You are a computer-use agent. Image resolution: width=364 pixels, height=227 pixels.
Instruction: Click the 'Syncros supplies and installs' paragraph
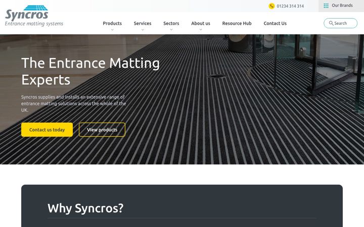pyautogui.click(x=74, y=103)
